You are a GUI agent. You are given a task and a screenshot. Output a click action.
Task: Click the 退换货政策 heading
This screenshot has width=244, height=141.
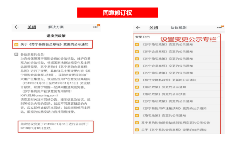(x=56, y=36)
